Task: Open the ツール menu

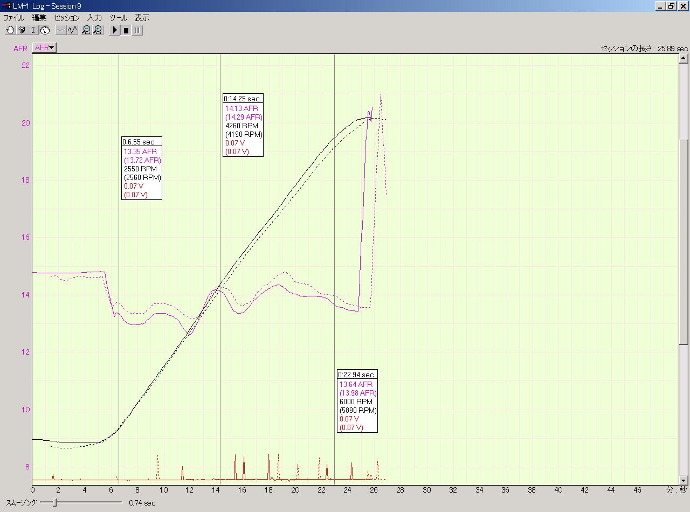Action: point(119,18)
